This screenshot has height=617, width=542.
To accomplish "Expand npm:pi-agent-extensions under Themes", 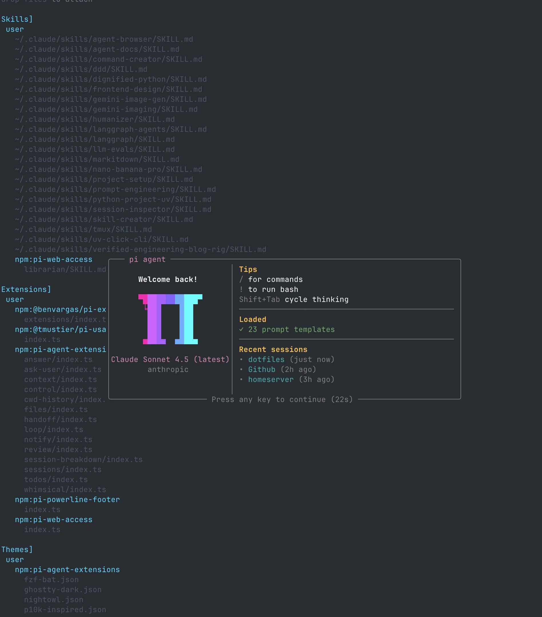I will click(67, 569).
